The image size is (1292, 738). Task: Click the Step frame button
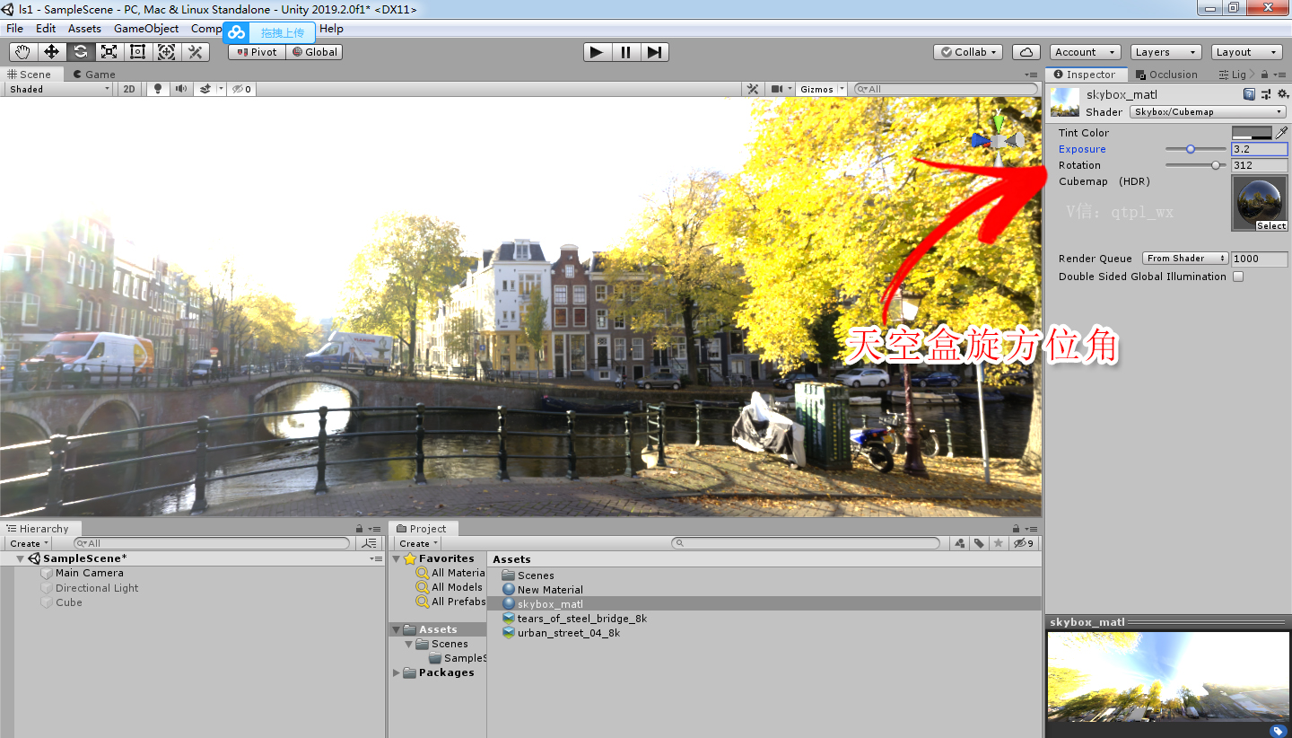pyautogui.click(x=654, y=52)
